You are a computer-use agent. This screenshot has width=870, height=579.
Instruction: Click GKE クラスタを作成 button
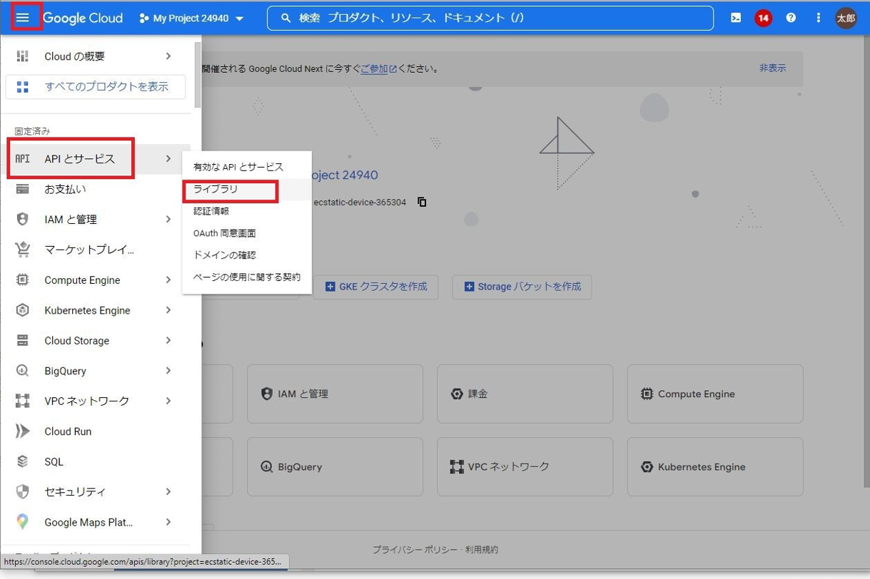point(375,287)
